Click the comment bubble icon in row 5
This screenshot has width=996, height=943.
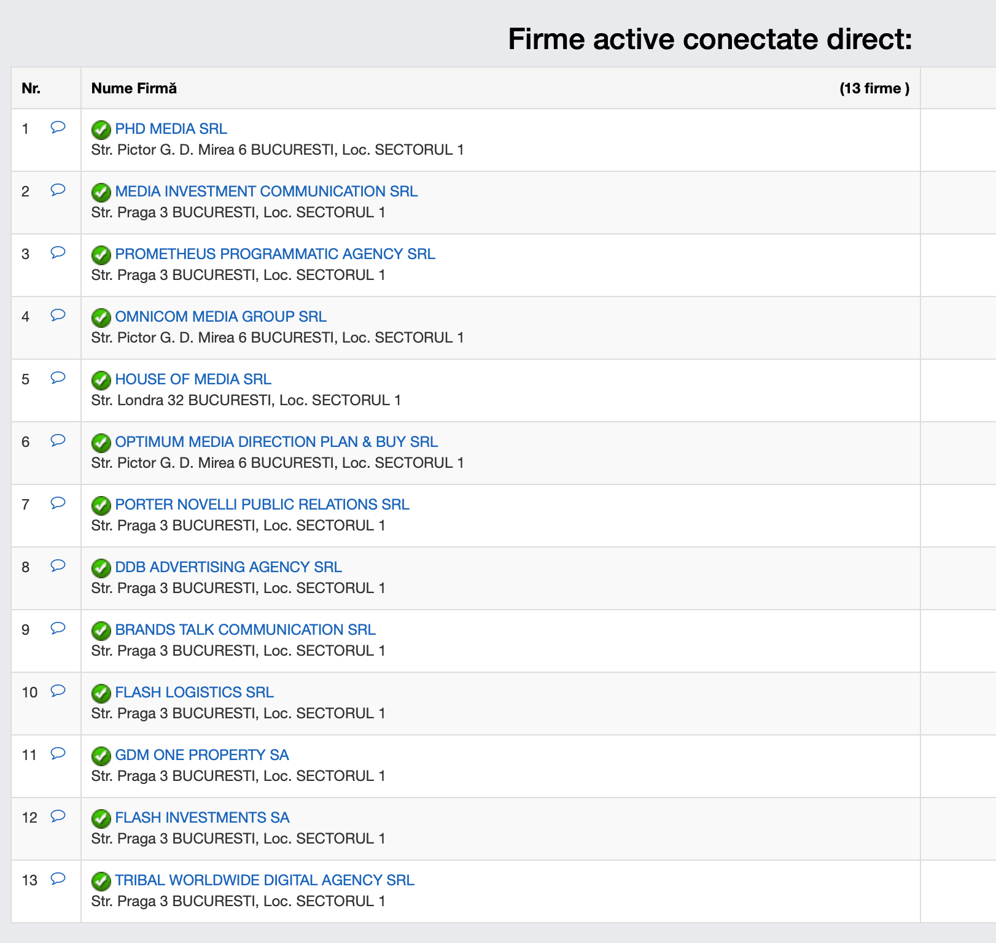(58, 378)
